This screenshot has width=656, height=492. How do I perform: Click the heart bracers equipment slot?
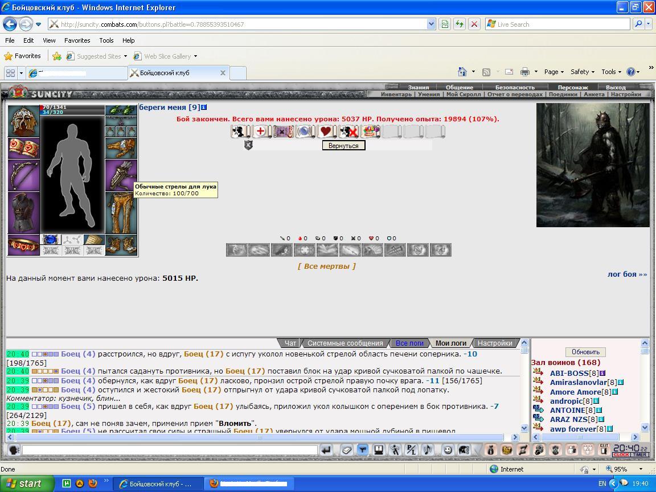24,148
